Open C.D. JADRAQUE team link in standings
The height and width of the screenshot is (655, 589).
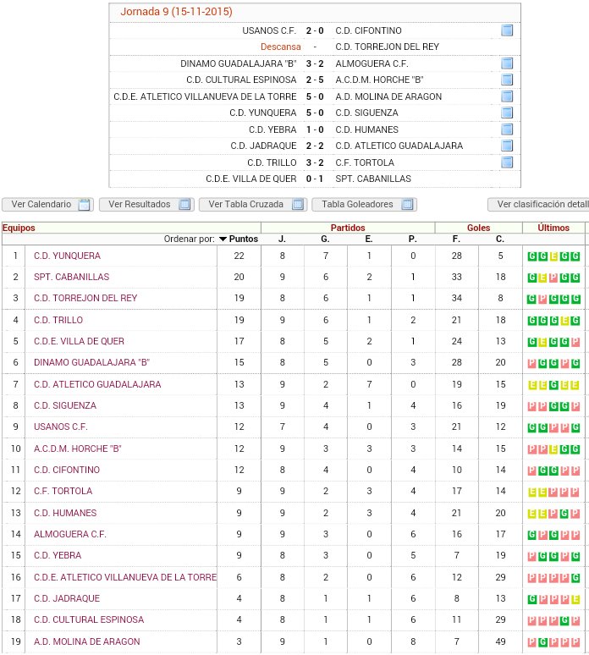[x=67, y=598]
